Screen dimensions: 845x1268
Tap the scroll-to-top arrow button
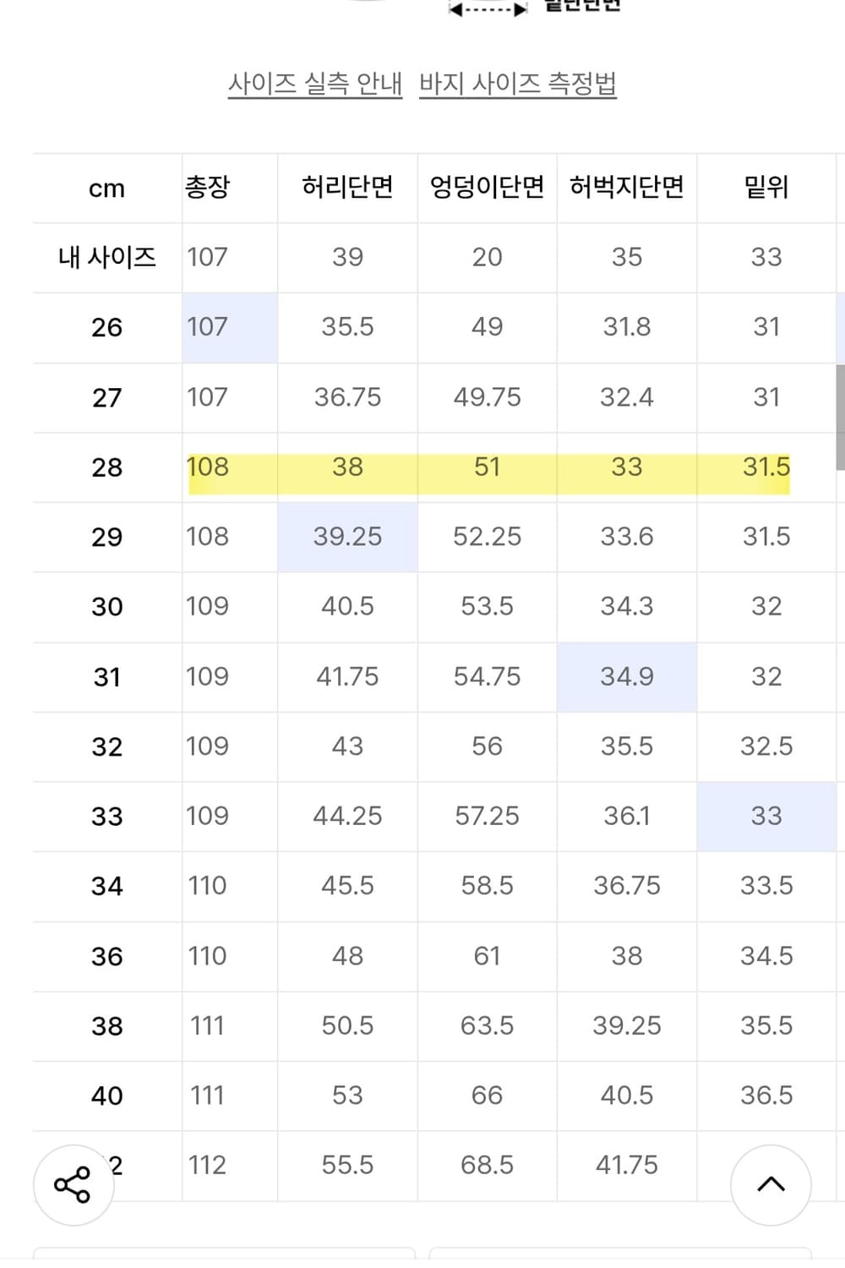[771, 1185]
